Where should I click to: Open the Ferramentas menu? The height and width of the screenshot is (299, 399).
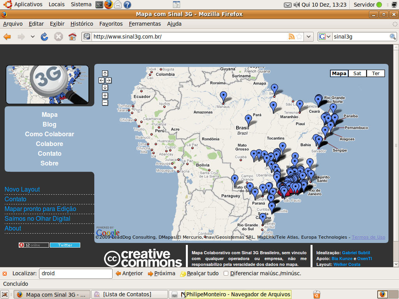145,24
